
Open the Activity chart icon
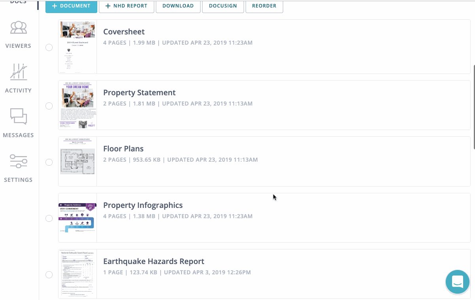click(18, 72)
